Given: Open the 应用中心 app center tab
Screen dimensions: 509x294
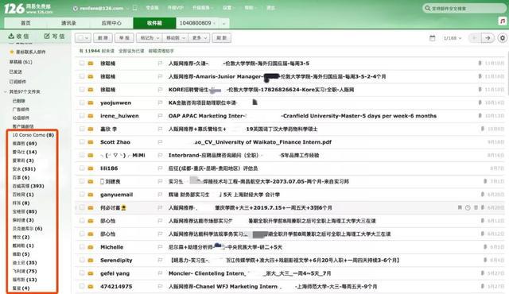Looking at the screenshot, I should [x=111, y=23].
